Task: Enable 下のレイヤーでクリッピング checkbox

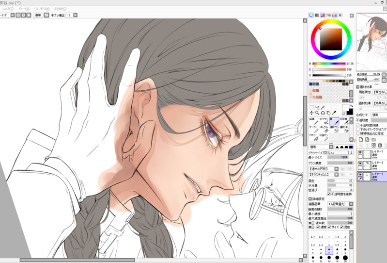Action: [358, 129]
